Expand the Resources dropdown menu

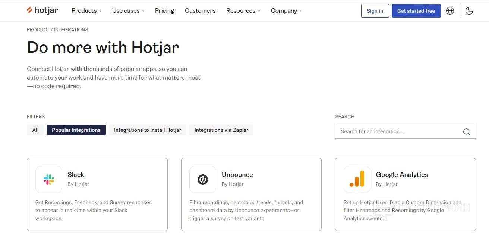[x=243, y=11]
